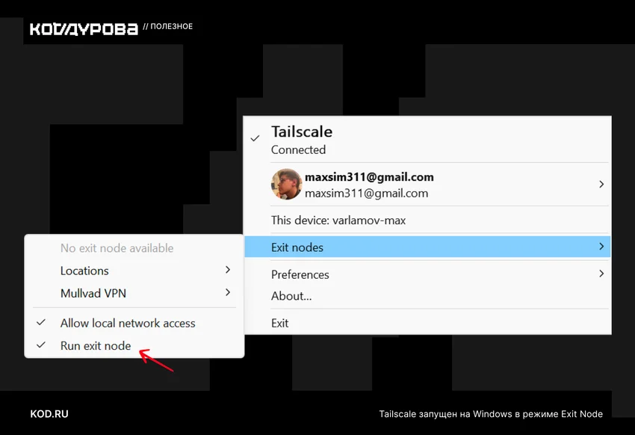Open the Preferences submenu
Image resolution: width=635 pixels, height=435 pixels.
click(x=427, y=274)
